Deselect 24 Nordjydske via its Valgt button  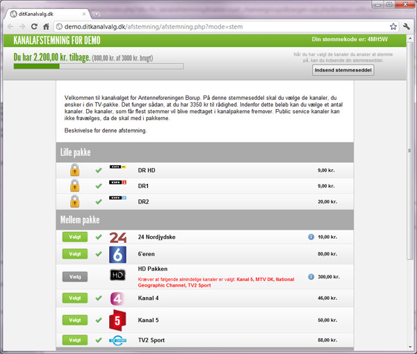[x=75, y=237]
